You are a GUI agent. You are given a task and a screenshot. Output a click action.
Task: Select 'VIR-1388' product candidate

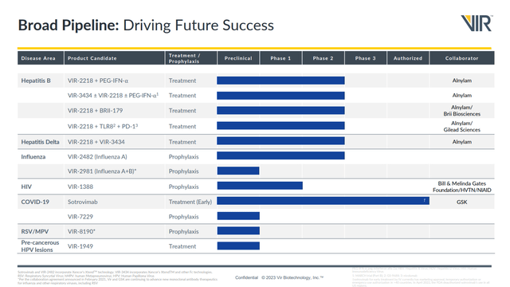(x=80, y=187)
